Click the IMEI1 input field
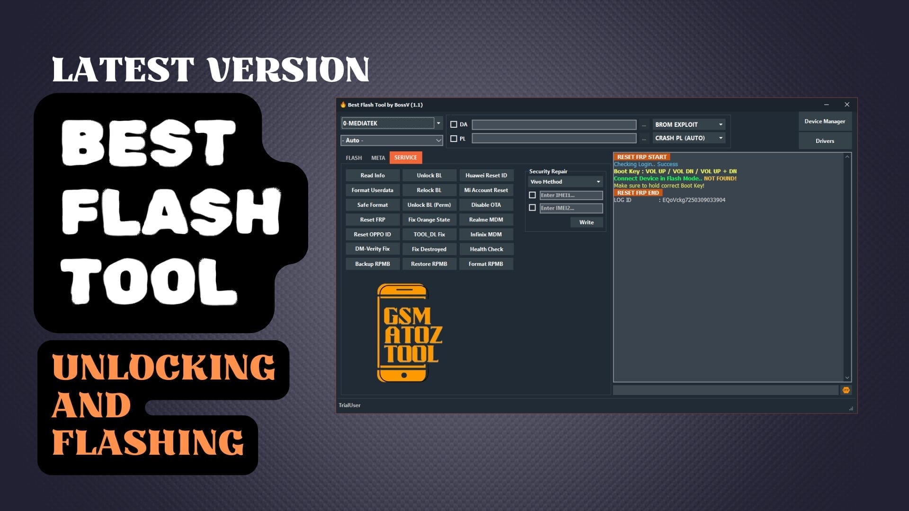The height and width of the screenshot is (511, 909). click(x=570, y=194)
